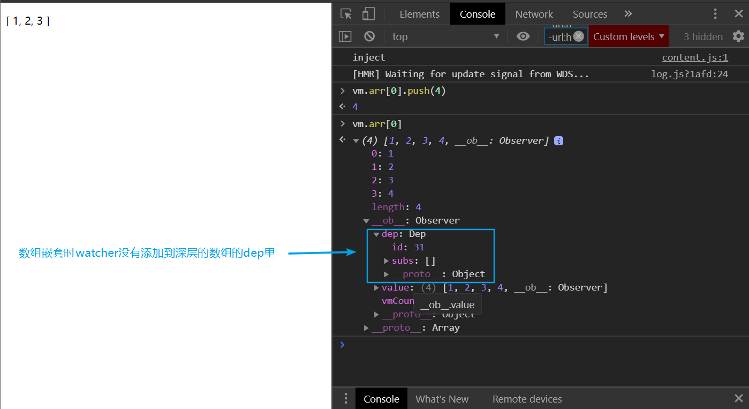Open the log.js?1afd:24 source link
749x409 pixels.
pos(690,74)
